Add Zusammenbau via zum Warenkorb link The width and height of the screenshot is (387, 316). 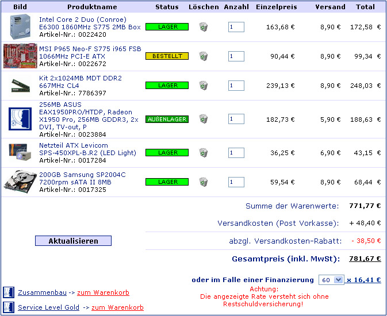coord(103,292)
